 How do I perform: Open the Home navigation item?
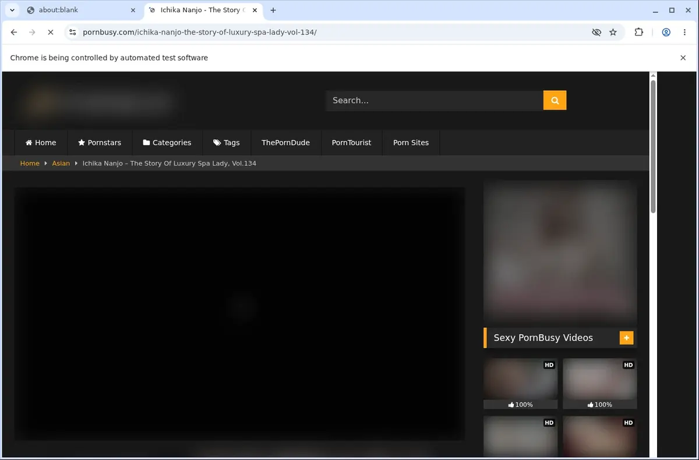pyautogui.click(x=41, y=143)
